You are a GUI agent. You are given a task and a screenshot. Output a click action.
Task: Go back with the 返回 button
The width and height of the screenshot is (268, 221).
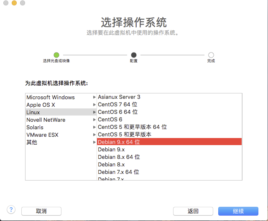point(193,211)
